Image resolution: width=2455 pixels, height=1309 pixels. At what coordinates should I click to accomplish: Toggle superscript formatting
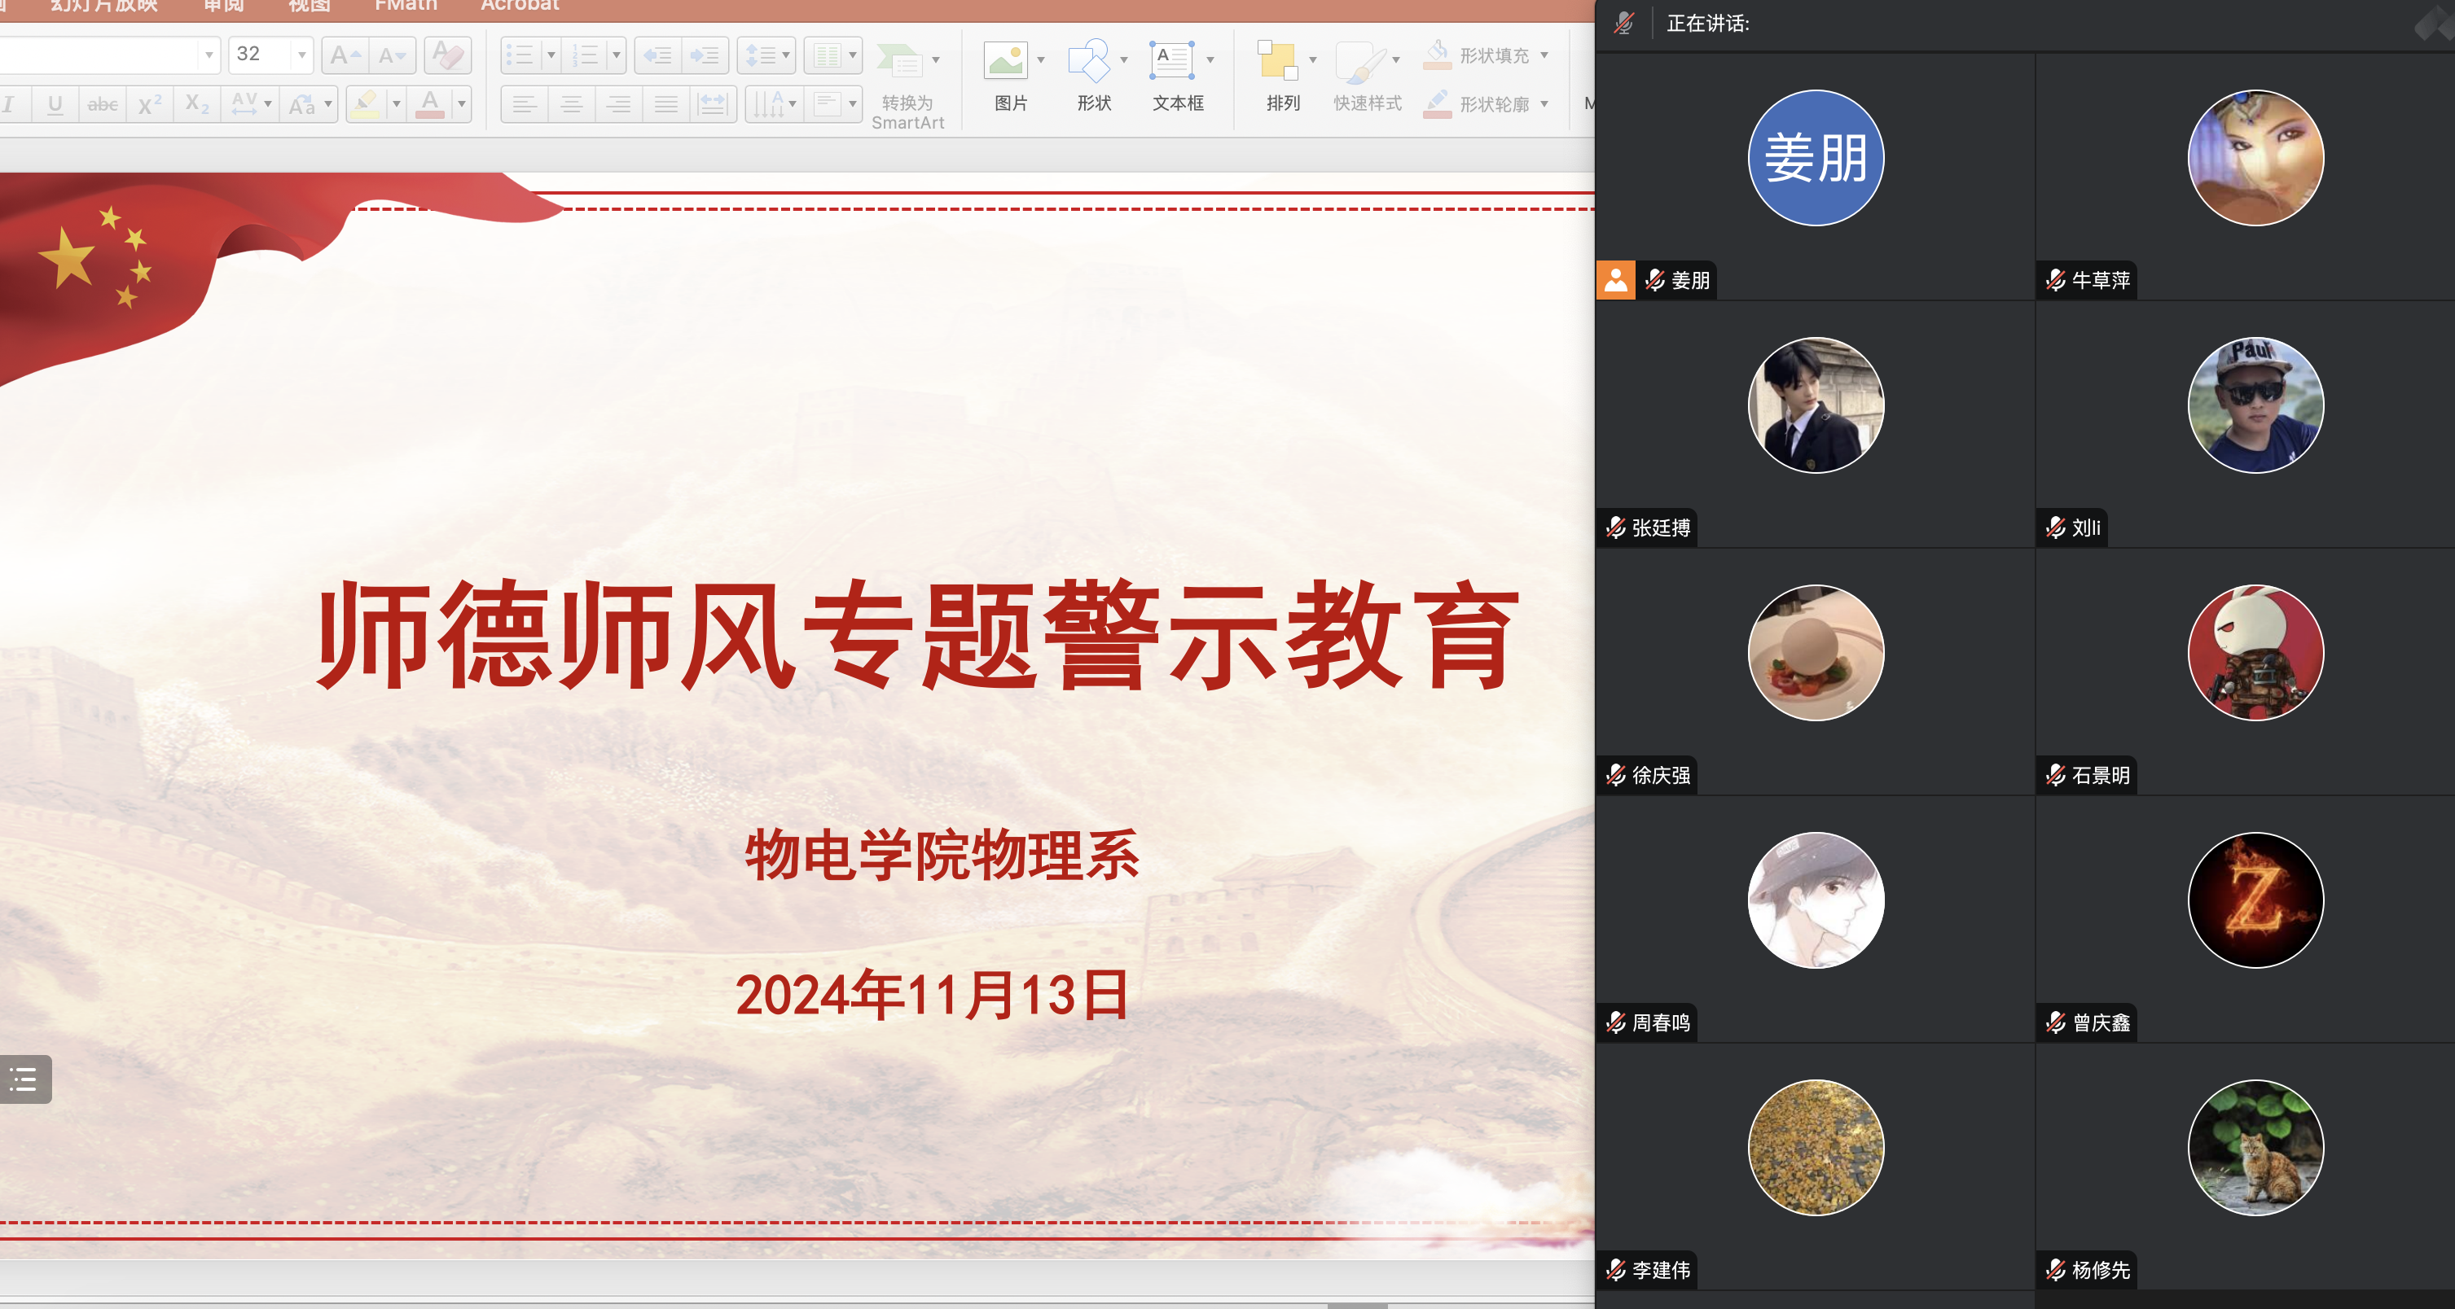point(150,104)
